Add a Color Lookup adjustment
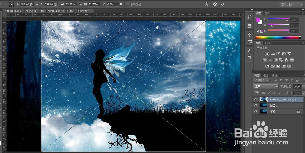This screenshot has width=305, height=153. [x=292, y=60]
